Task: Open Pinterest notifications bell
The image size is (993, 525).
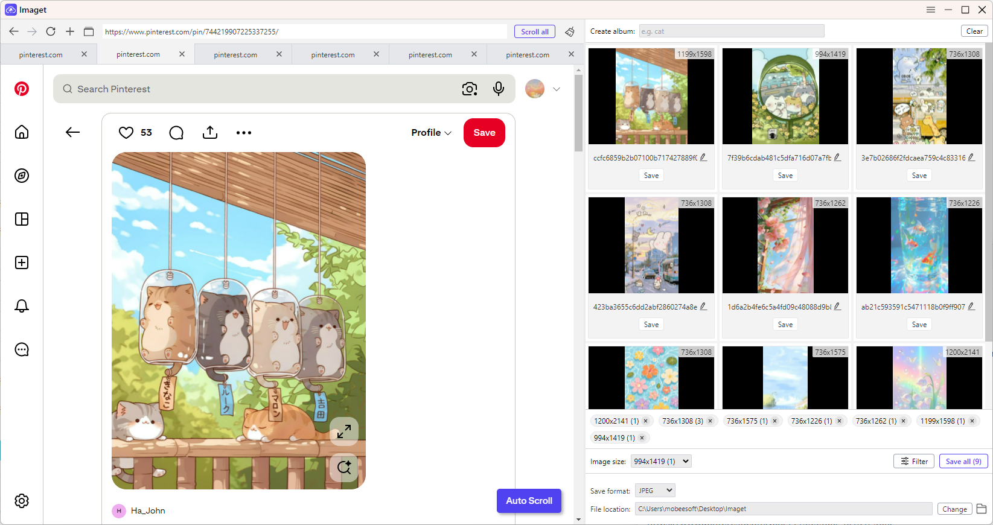Action: 22,306
